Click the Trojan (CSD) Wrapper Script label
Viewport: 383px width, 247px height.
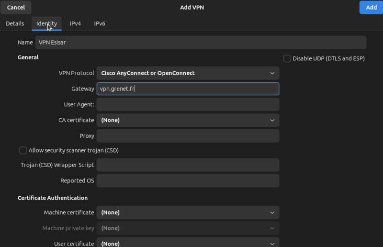tap(57, 165)
